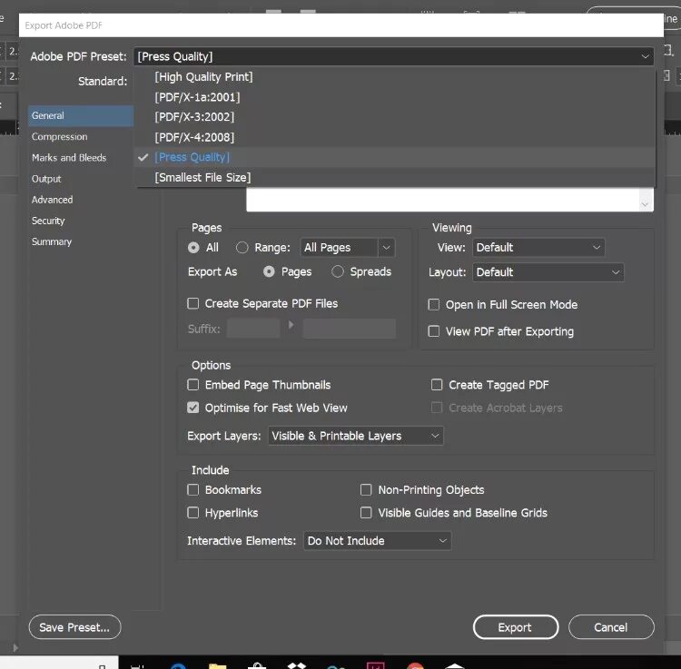This screenshot has width=681, height=669.
Task: Open the Security section
Action: (48, 221)
